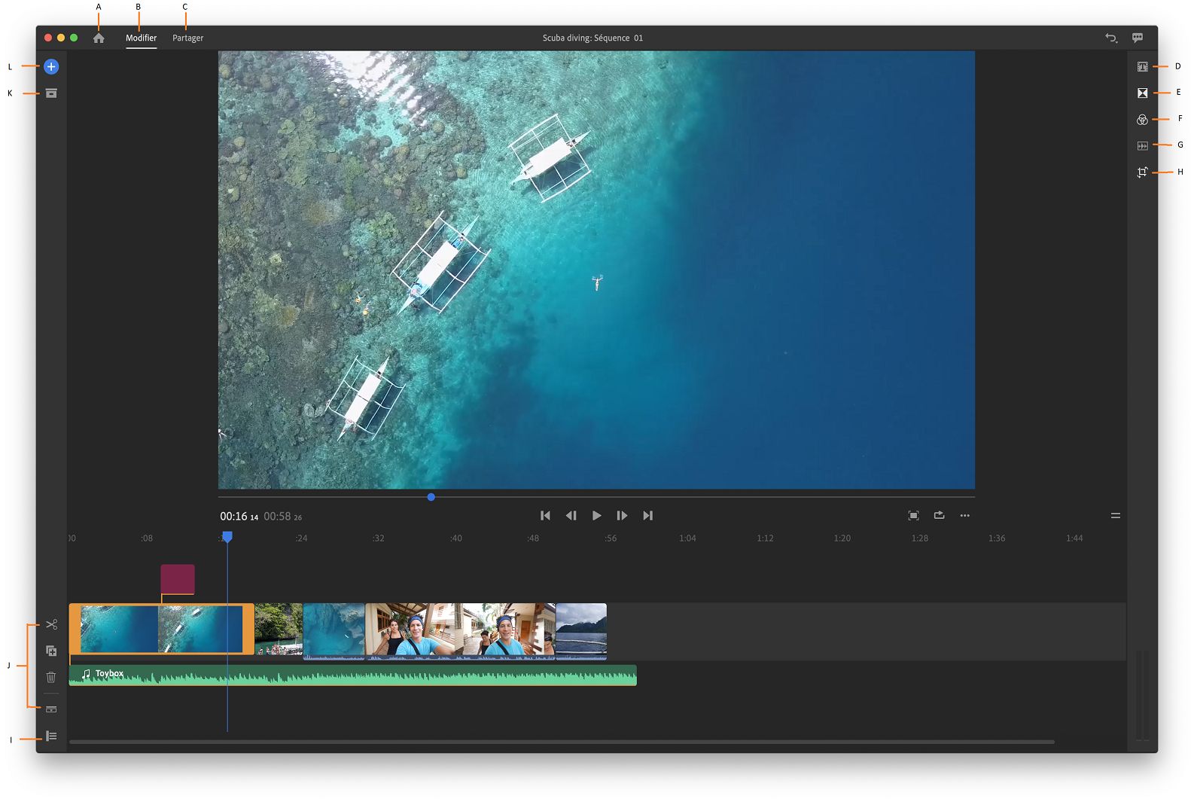
Task: Split clip with the scissors tool
Action: [x=51, y=624]
